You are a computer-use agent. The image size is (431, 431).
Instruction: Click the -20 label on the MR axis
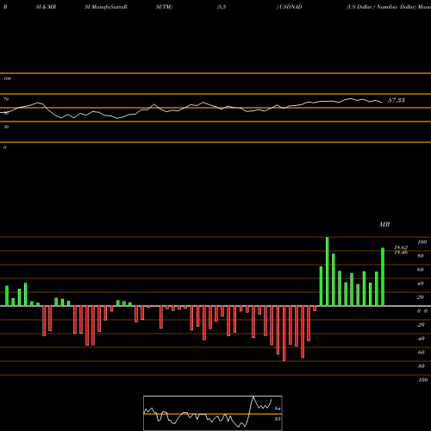(x=421, y=325)
